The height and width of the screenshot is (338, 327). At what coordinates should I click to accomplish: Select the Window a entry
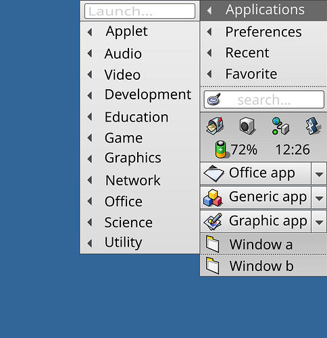pos(263,245)
